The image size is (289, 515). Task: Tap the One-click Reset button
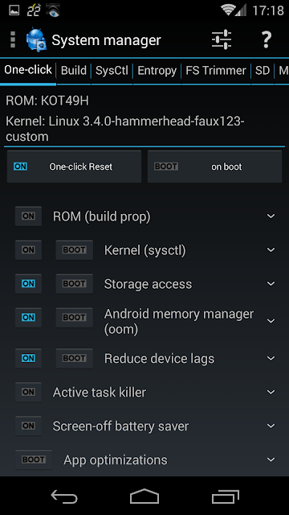point(75,167)
